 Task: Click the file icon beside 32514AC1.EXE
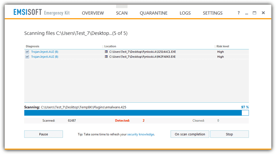(x=106, y=52)
